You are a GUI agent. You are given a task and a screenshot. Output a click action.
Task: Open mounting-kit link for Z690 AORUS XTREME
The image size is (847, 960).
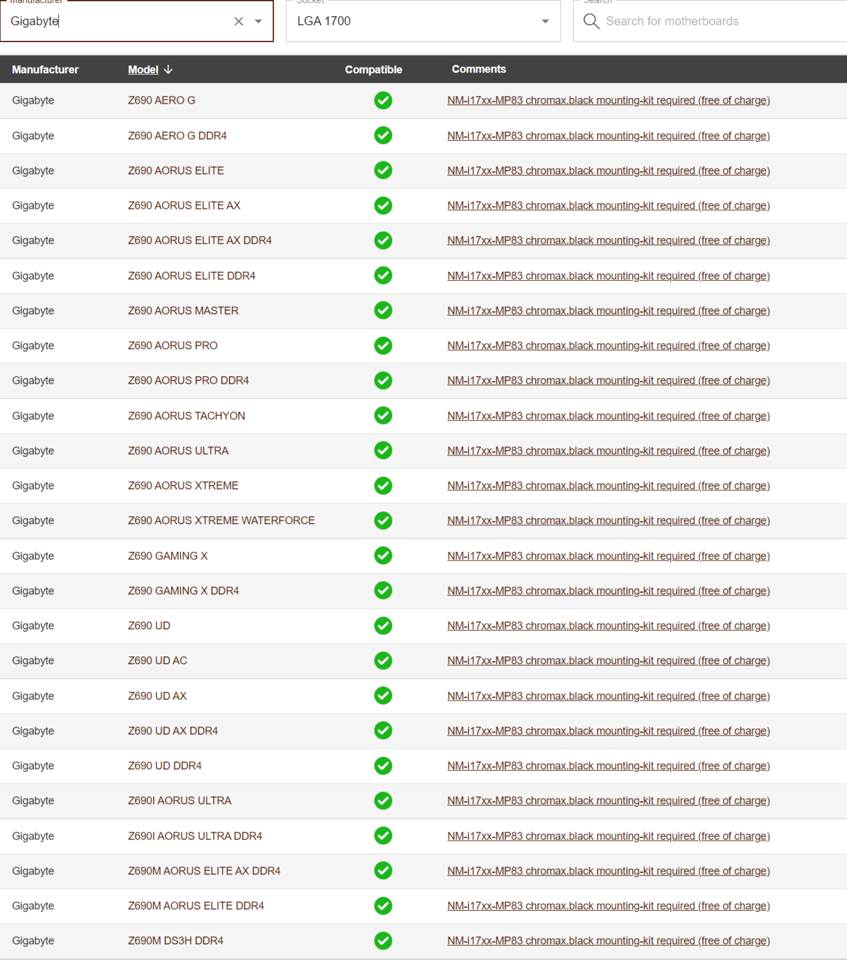[609, 486]
